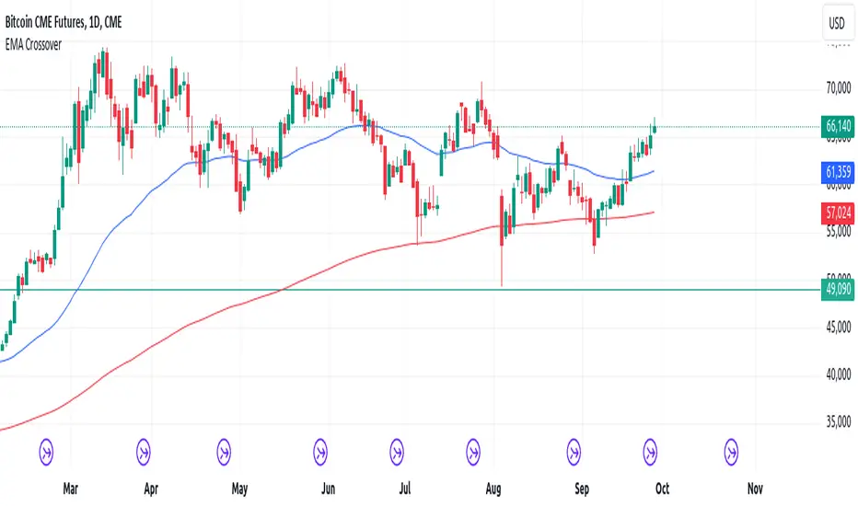The height and width of the screenshot is (506, 858).
Task: Select the EMA Crossover indicator label
Action: coord(33,45)
